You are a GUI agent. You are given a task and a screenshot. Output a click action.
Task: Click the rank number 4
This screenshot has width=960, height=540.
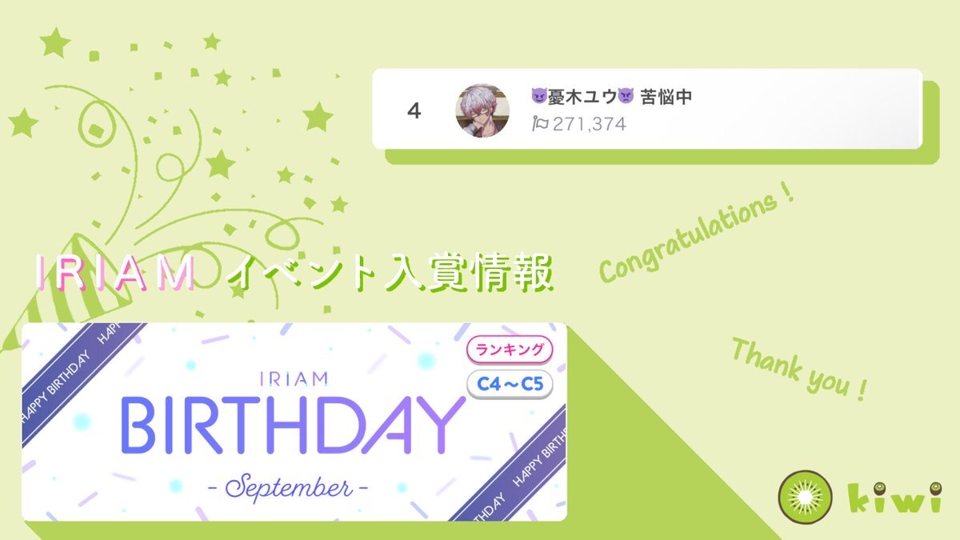pyautogui.click(x=414, y=111)
